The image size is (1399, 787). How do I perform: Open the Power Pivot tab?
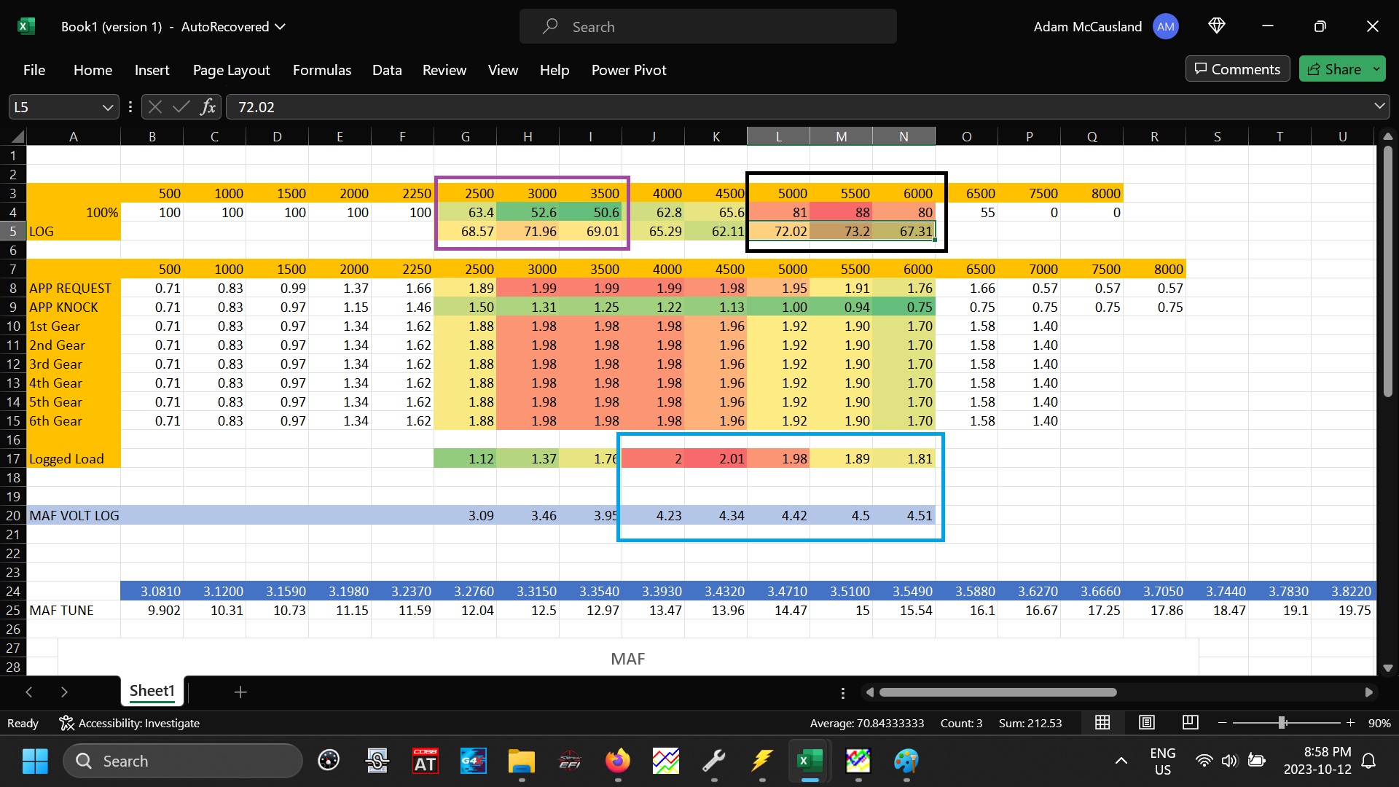628,70
